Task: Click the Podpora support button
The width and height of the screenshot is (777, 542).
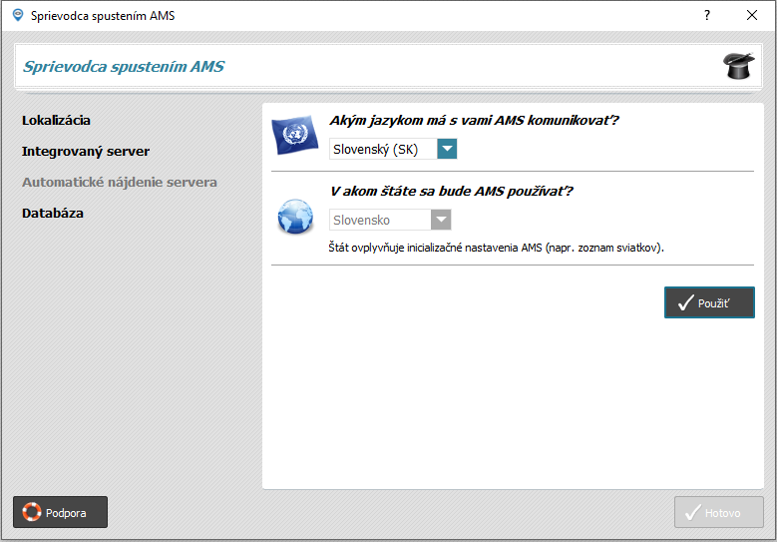Action: coord(60,512)
